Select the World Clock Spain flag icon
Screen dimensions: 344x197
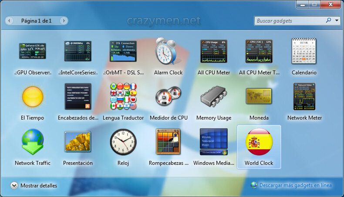point(259,142)
